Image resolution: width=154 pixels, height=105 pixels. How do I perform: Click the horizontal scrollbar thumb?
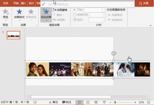point(71,97)
